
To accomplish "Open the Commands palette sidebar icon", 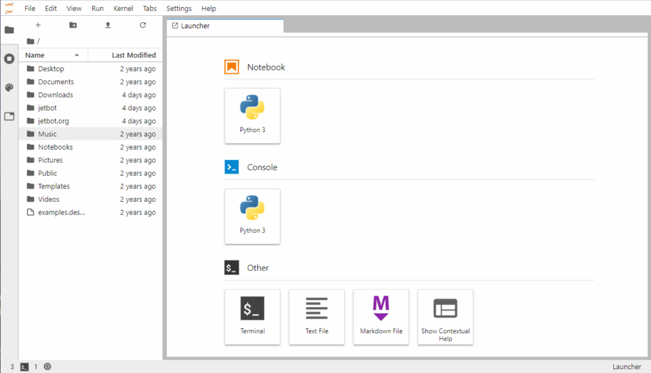I will pyautogui.click(x=9, y=88).
